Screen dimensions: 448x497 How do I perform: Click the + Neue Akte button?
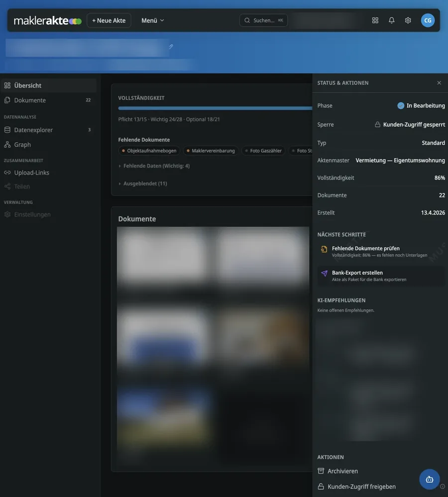(x=109, y=20)
